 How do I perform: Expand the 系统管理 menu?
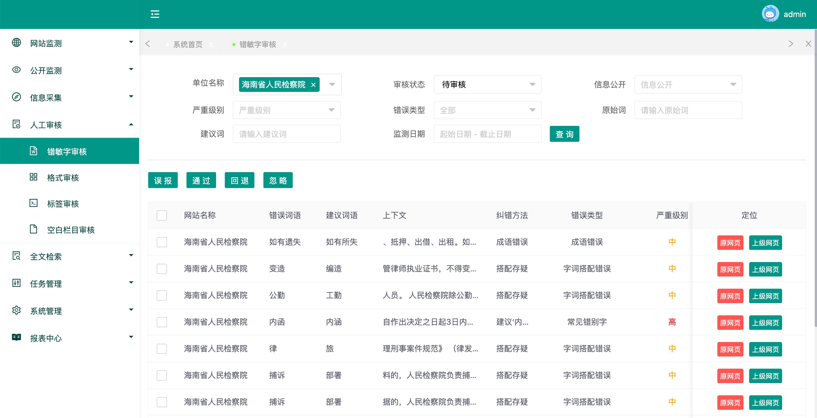point(70,311)
